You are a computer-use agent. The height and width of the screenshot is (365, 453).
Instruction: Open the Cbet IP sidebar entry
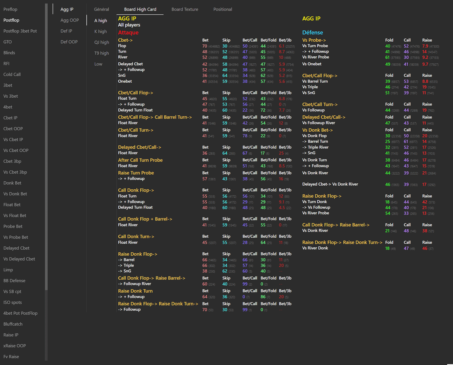pyautogui.click(x=10, y=118)
